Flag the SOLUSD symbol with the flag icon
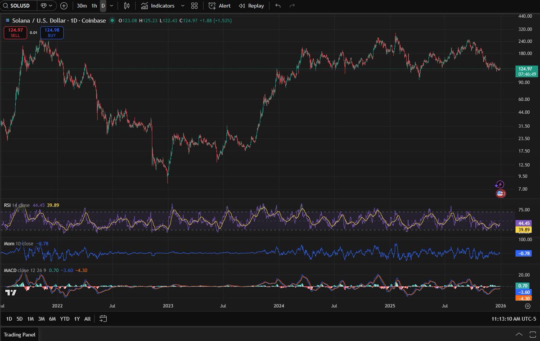This screenshot has height=341, width=540. [44, 6]
